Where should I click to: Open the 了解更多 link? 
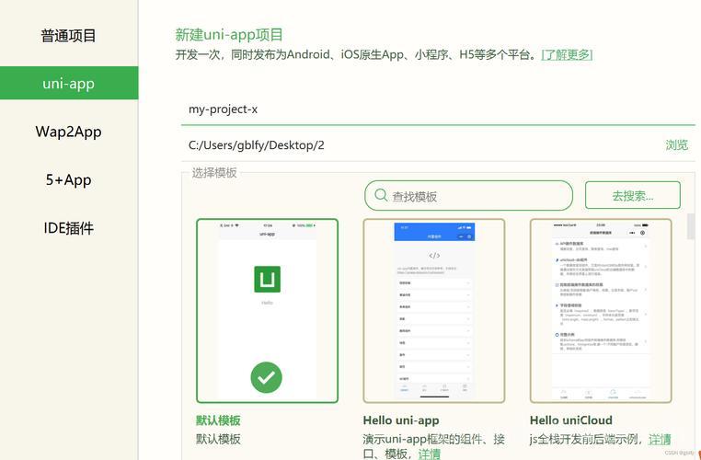567,54
